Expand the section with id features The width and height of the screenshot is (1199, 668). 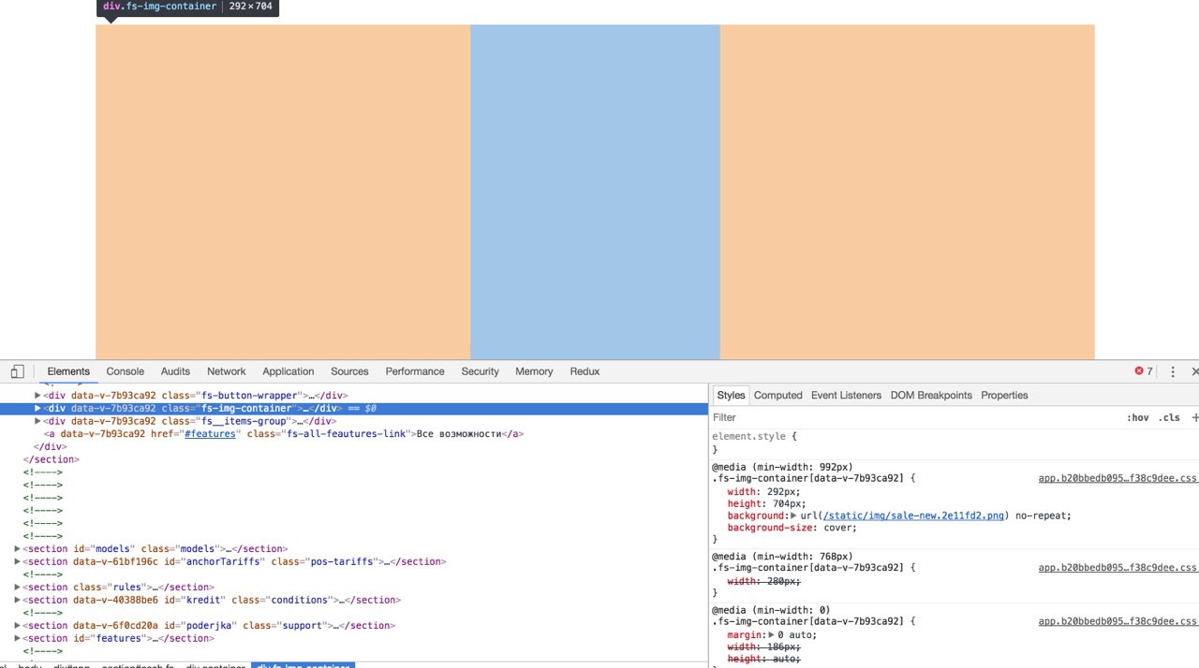pyautogui.click(x=18, y=639)
